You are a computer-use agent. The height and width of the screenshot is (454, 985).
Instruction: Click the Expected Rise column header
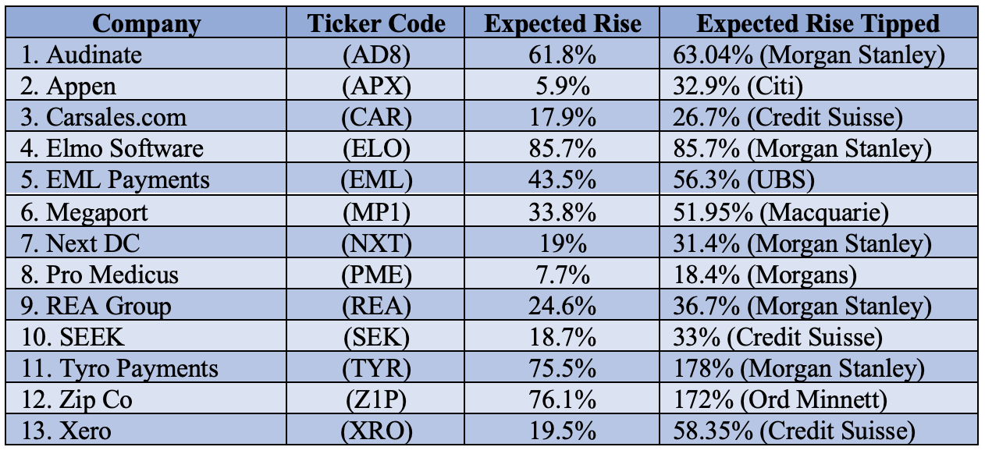[562, 23]
